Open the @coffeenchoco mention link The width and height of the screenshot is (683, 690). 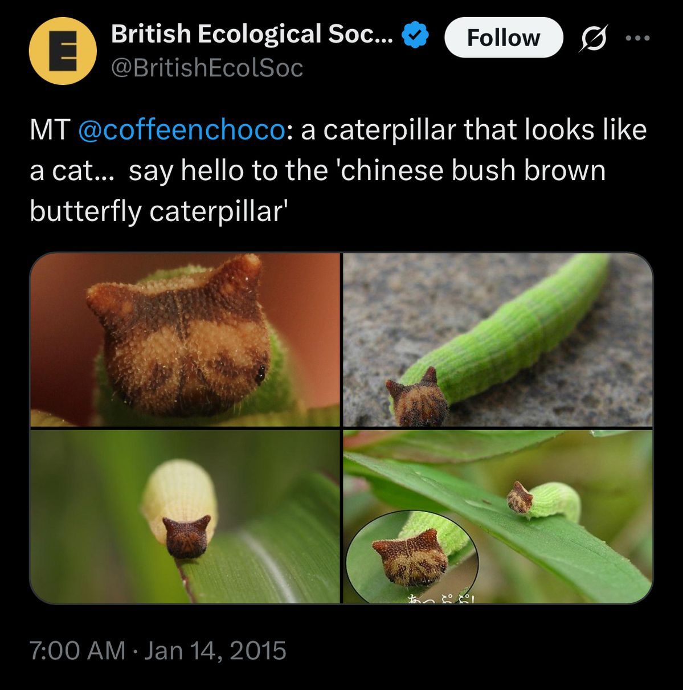[181, 130]
